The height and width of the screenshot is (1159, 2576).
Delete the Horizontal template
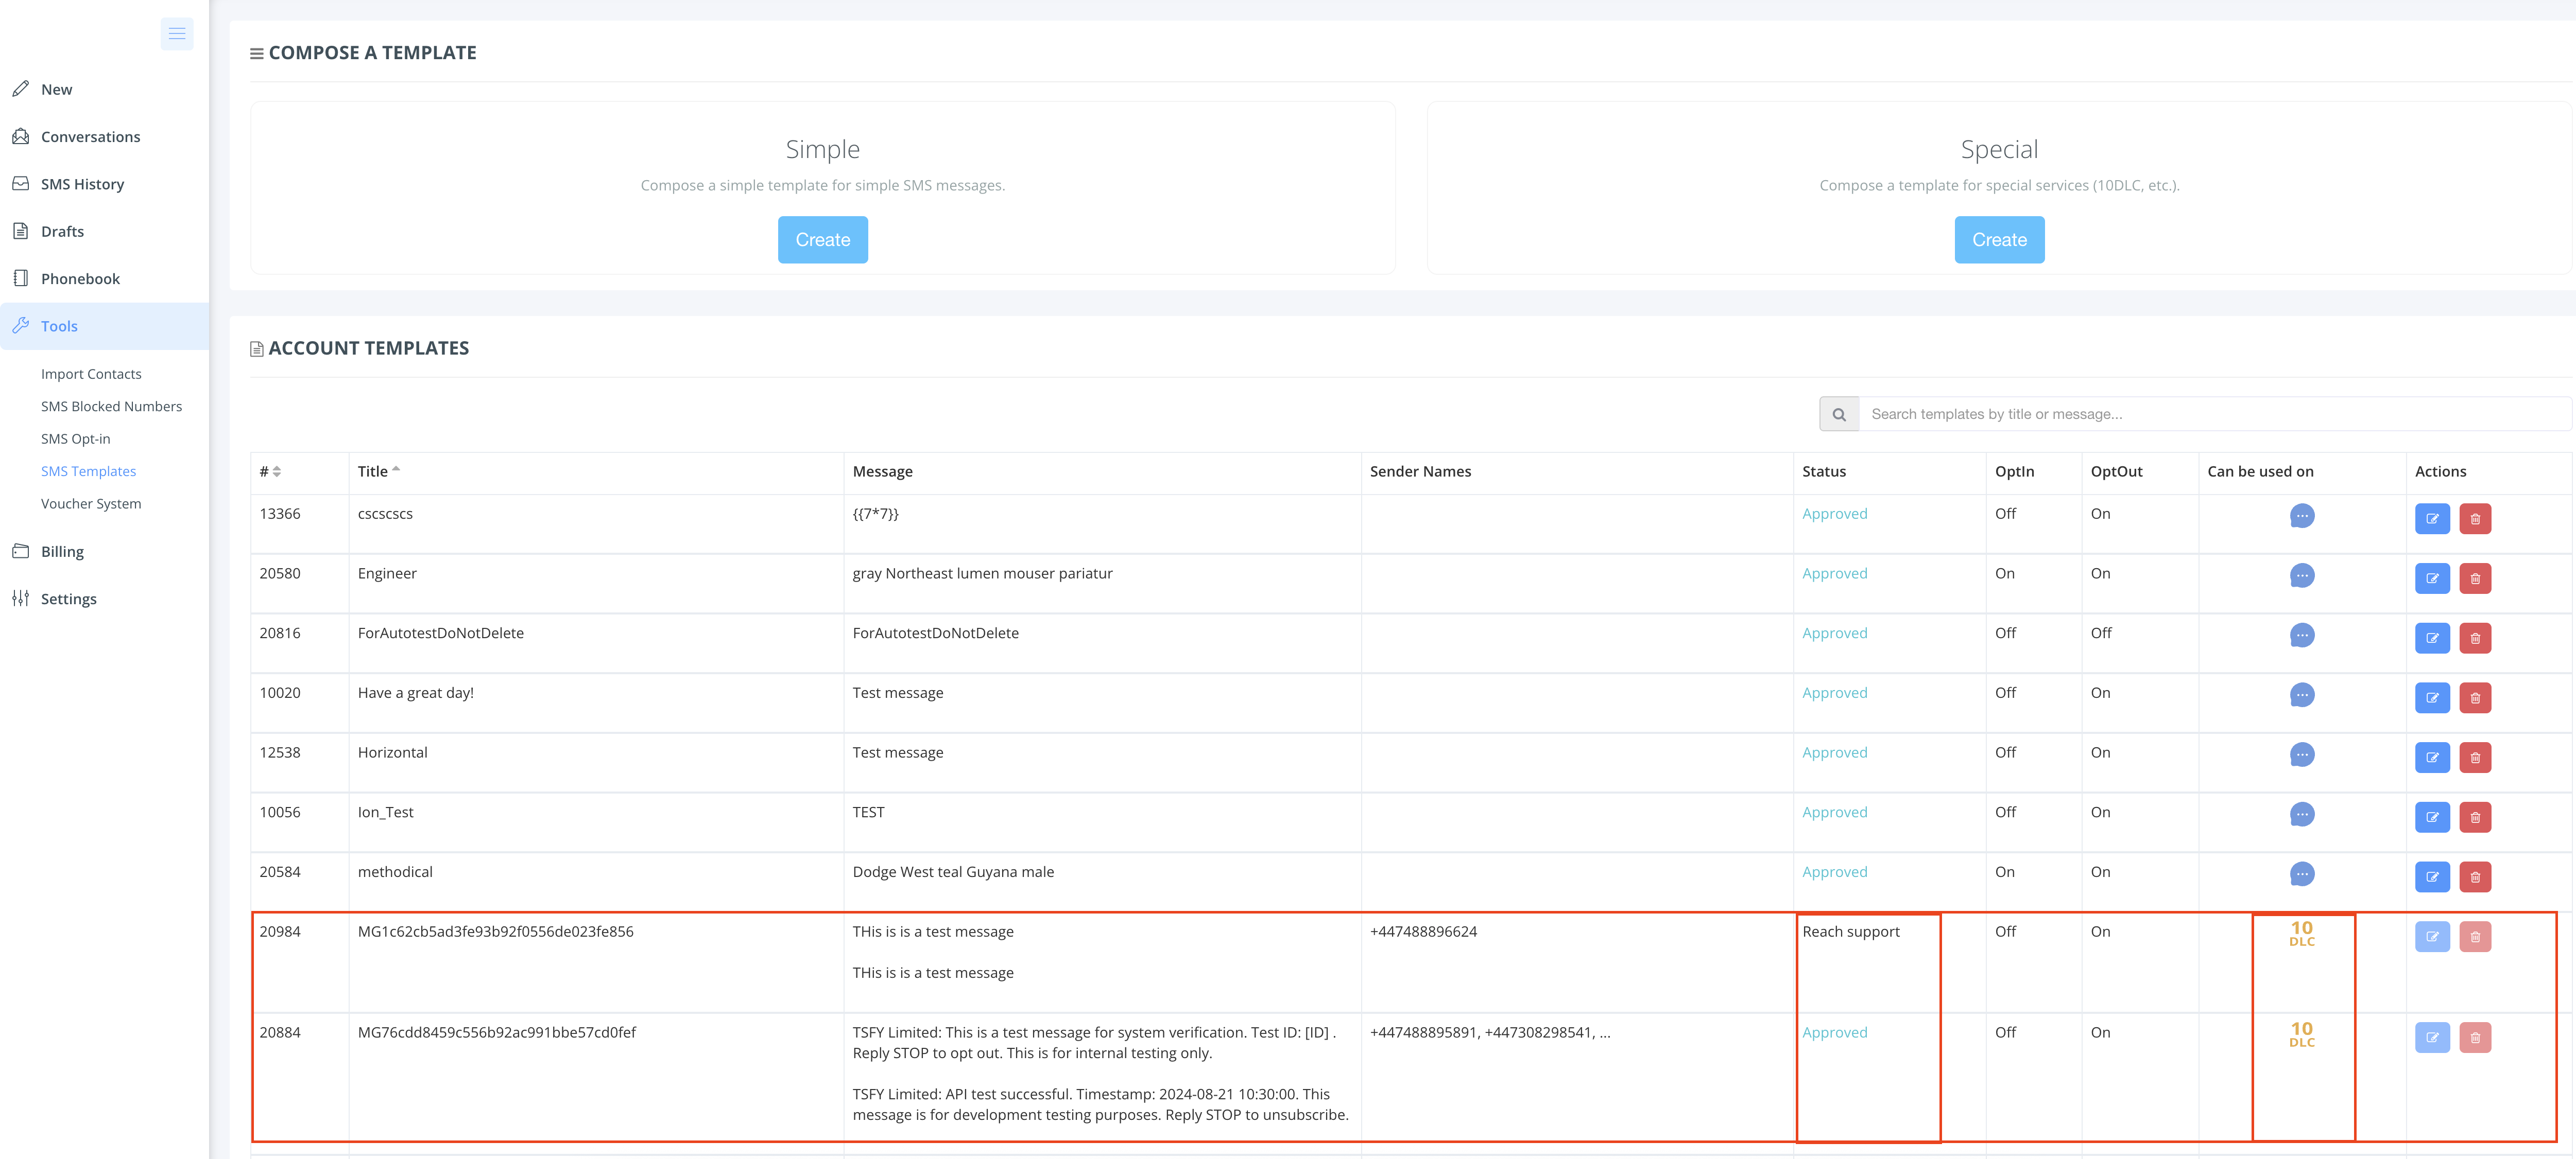(x=2475, y=758)
